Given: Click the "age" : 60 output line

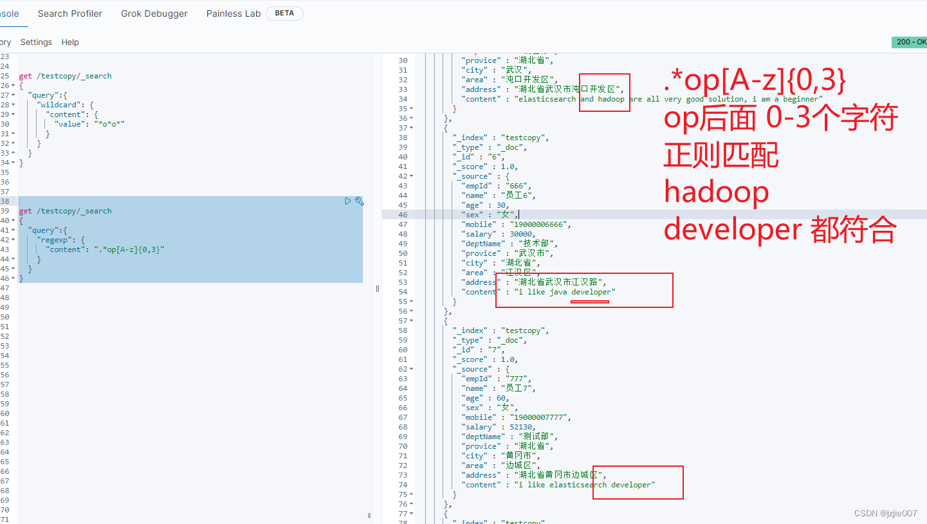Looking at the screenshot, I should pos(485,398).
